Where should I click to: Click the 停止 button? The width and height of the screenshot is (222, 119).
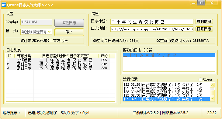[69, 32]
